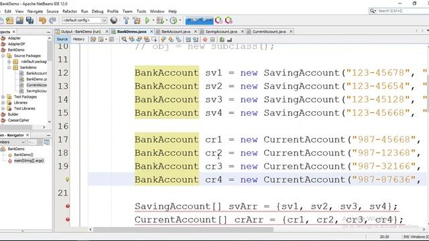The image size is (429, 241).
Task: Expand the Test Libraries node
Action: coord(3,108)
